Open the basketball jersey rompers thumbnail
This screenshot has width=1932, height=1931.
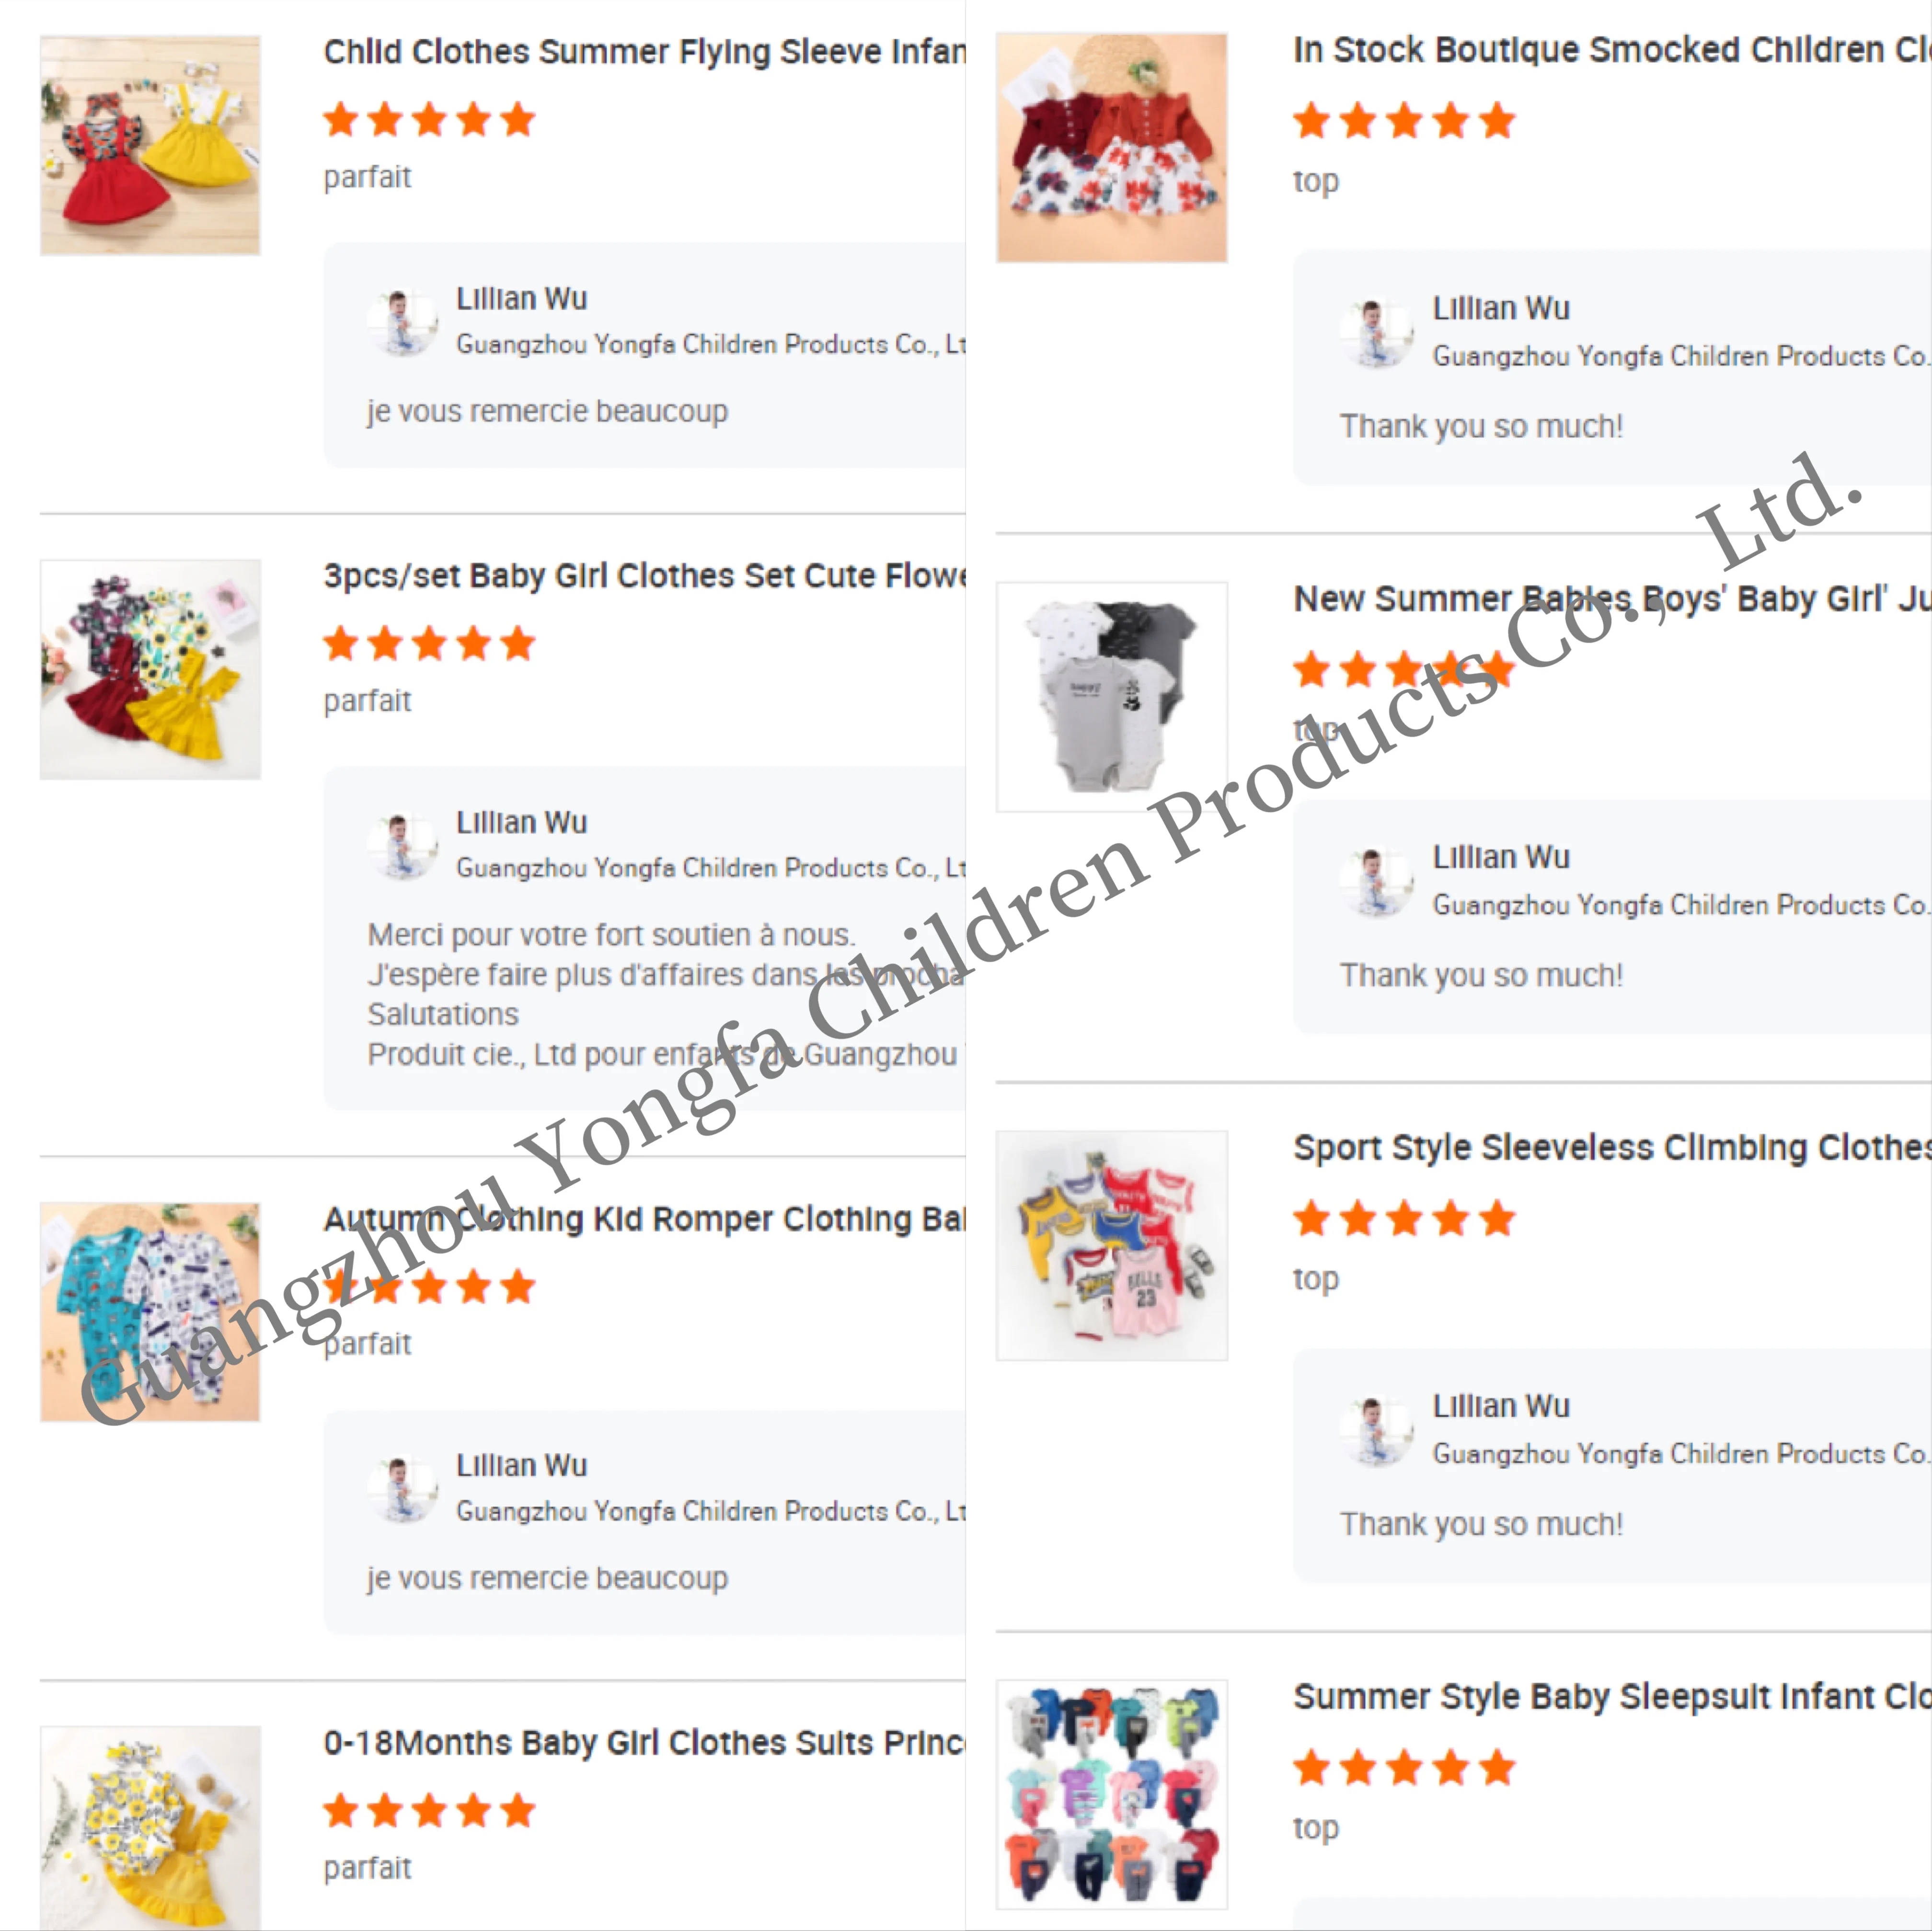click(x=1112, y=1246)
